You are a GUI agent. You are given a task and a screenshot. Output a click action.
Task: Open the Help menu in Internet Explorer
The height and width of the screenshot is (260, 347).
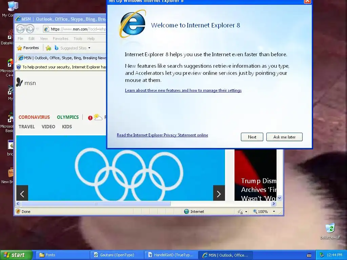pos(91,39)
